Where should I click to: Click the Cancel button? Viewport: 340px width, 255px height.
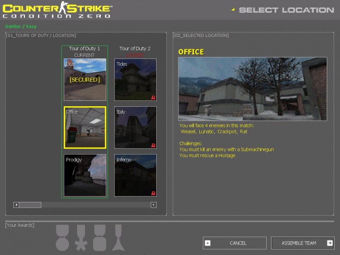click(x=235, y=243)
